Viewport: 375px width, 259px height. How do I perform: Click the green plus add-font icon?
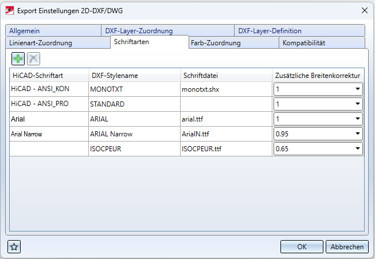click(x=18, y=58)
